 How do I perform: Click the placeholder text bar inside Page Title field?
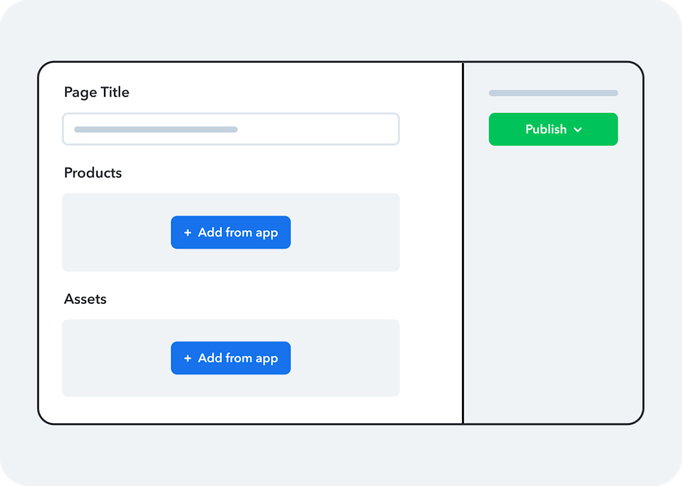[156, 129]
